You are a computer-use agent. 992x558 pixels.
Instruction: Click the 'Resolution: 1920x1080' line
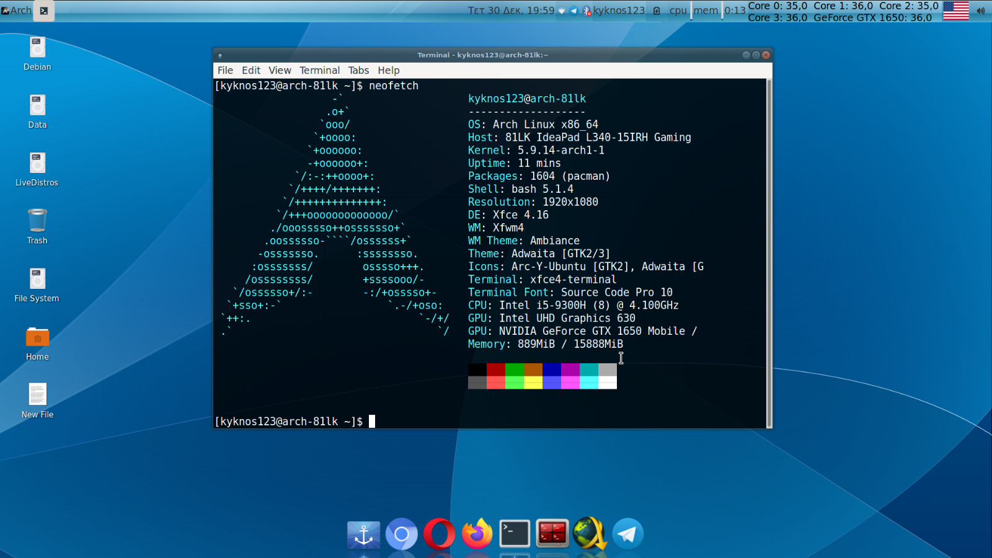533,202
